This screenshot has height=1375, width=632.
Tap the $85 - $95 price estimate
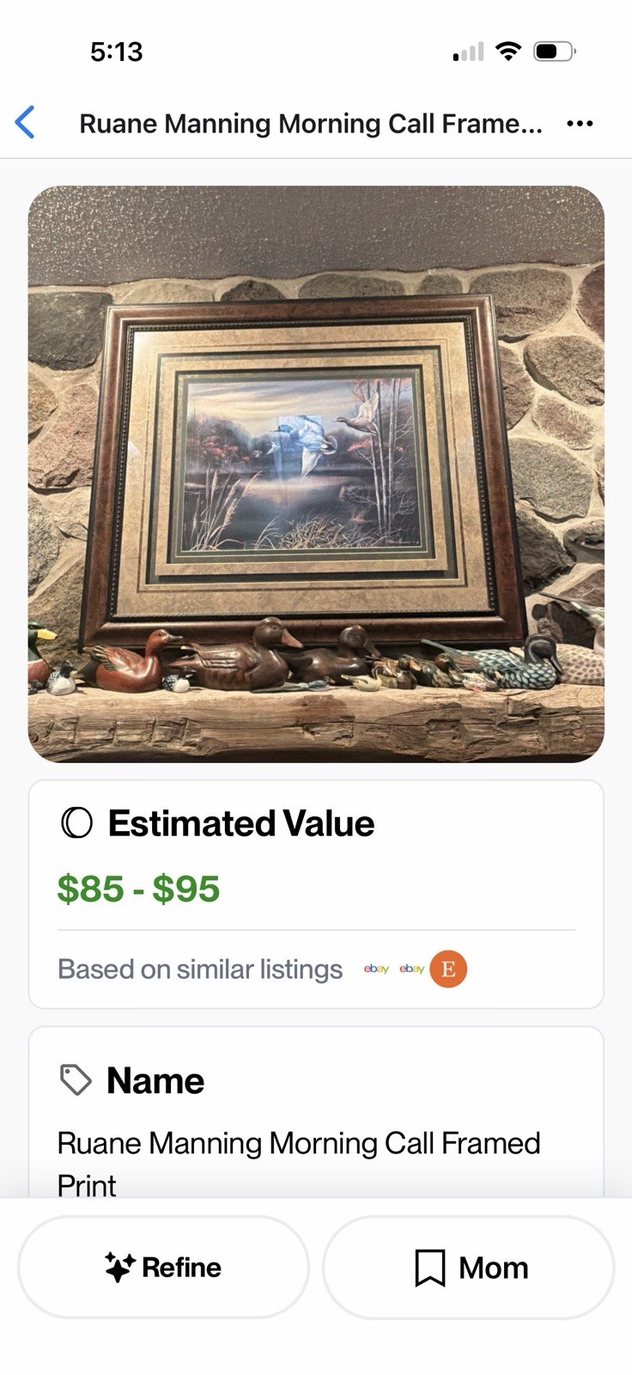click(x=138, y=889)
